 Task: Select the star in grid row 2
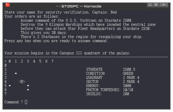(x=16, y=73)
